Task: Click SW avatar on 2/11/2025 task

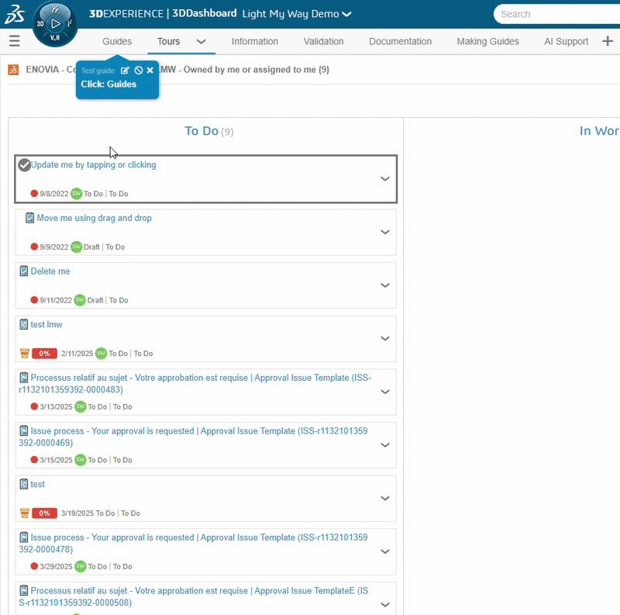Action: tap(102, 354)
